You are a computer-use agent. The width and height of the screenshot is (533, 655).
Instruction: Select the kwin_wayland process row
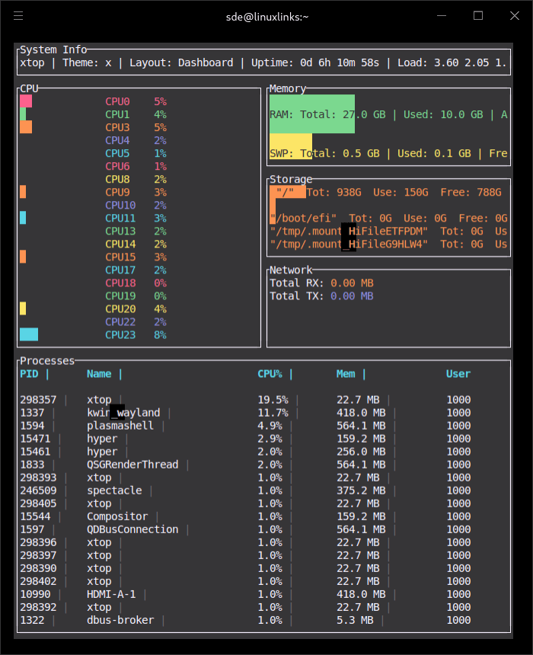(123, 413)
